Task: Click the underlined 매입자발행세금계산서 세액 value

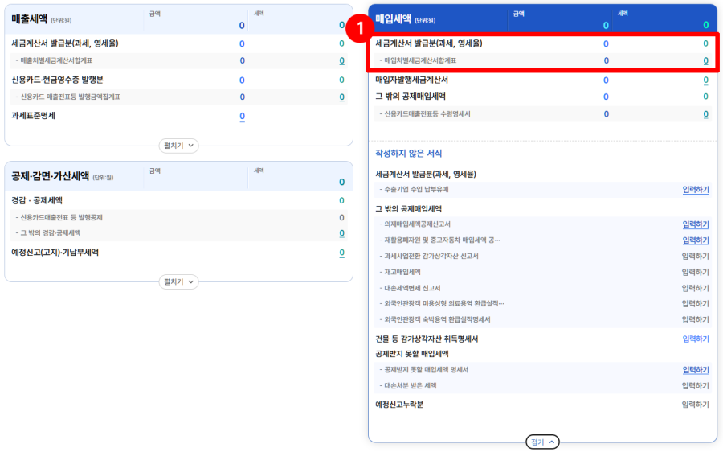Action: (x=705, y=80)
